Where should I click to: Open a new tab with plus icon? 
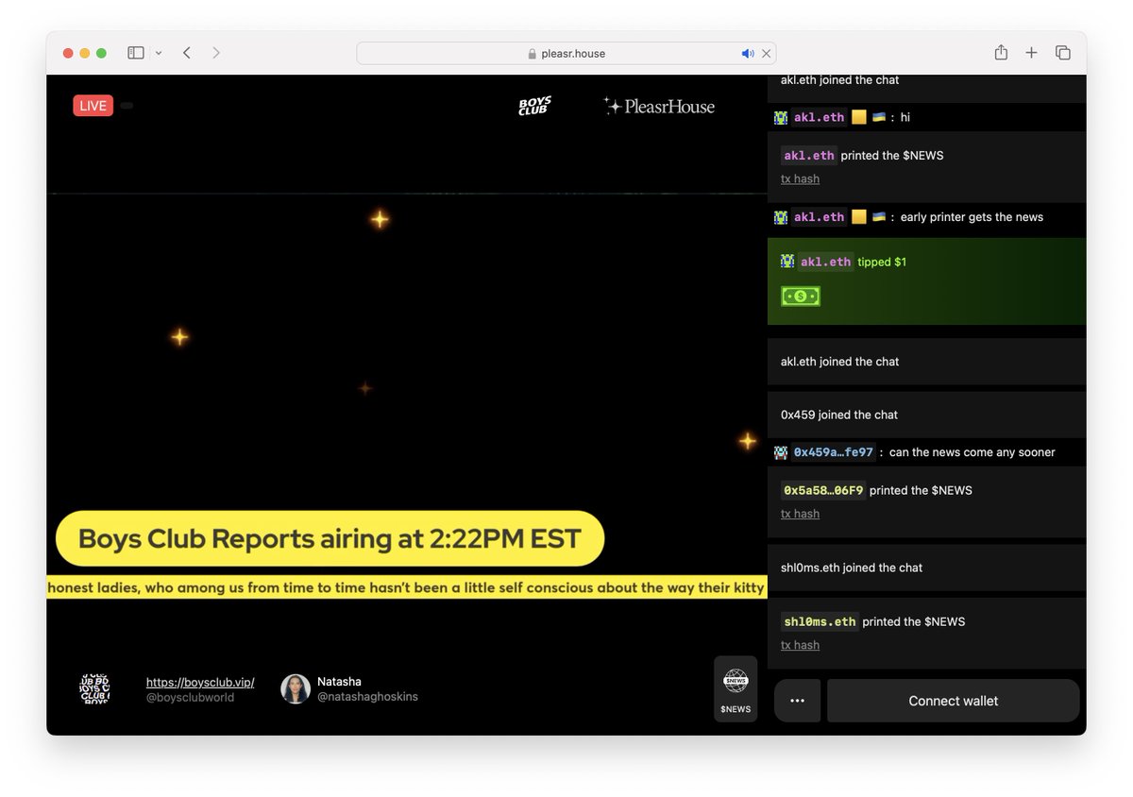pos(1032,53)
